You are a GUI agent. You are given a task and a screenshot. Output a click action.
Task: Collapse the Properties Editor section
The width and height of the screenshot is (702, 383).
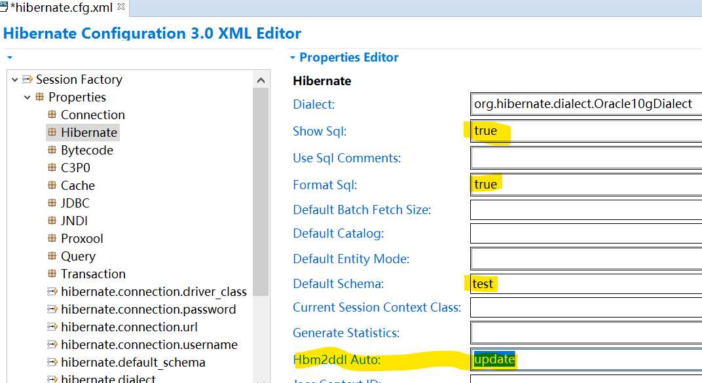292,58
